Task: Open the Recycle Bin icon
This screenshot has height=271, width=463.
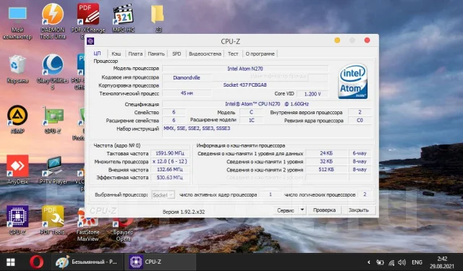Action: 17,69
